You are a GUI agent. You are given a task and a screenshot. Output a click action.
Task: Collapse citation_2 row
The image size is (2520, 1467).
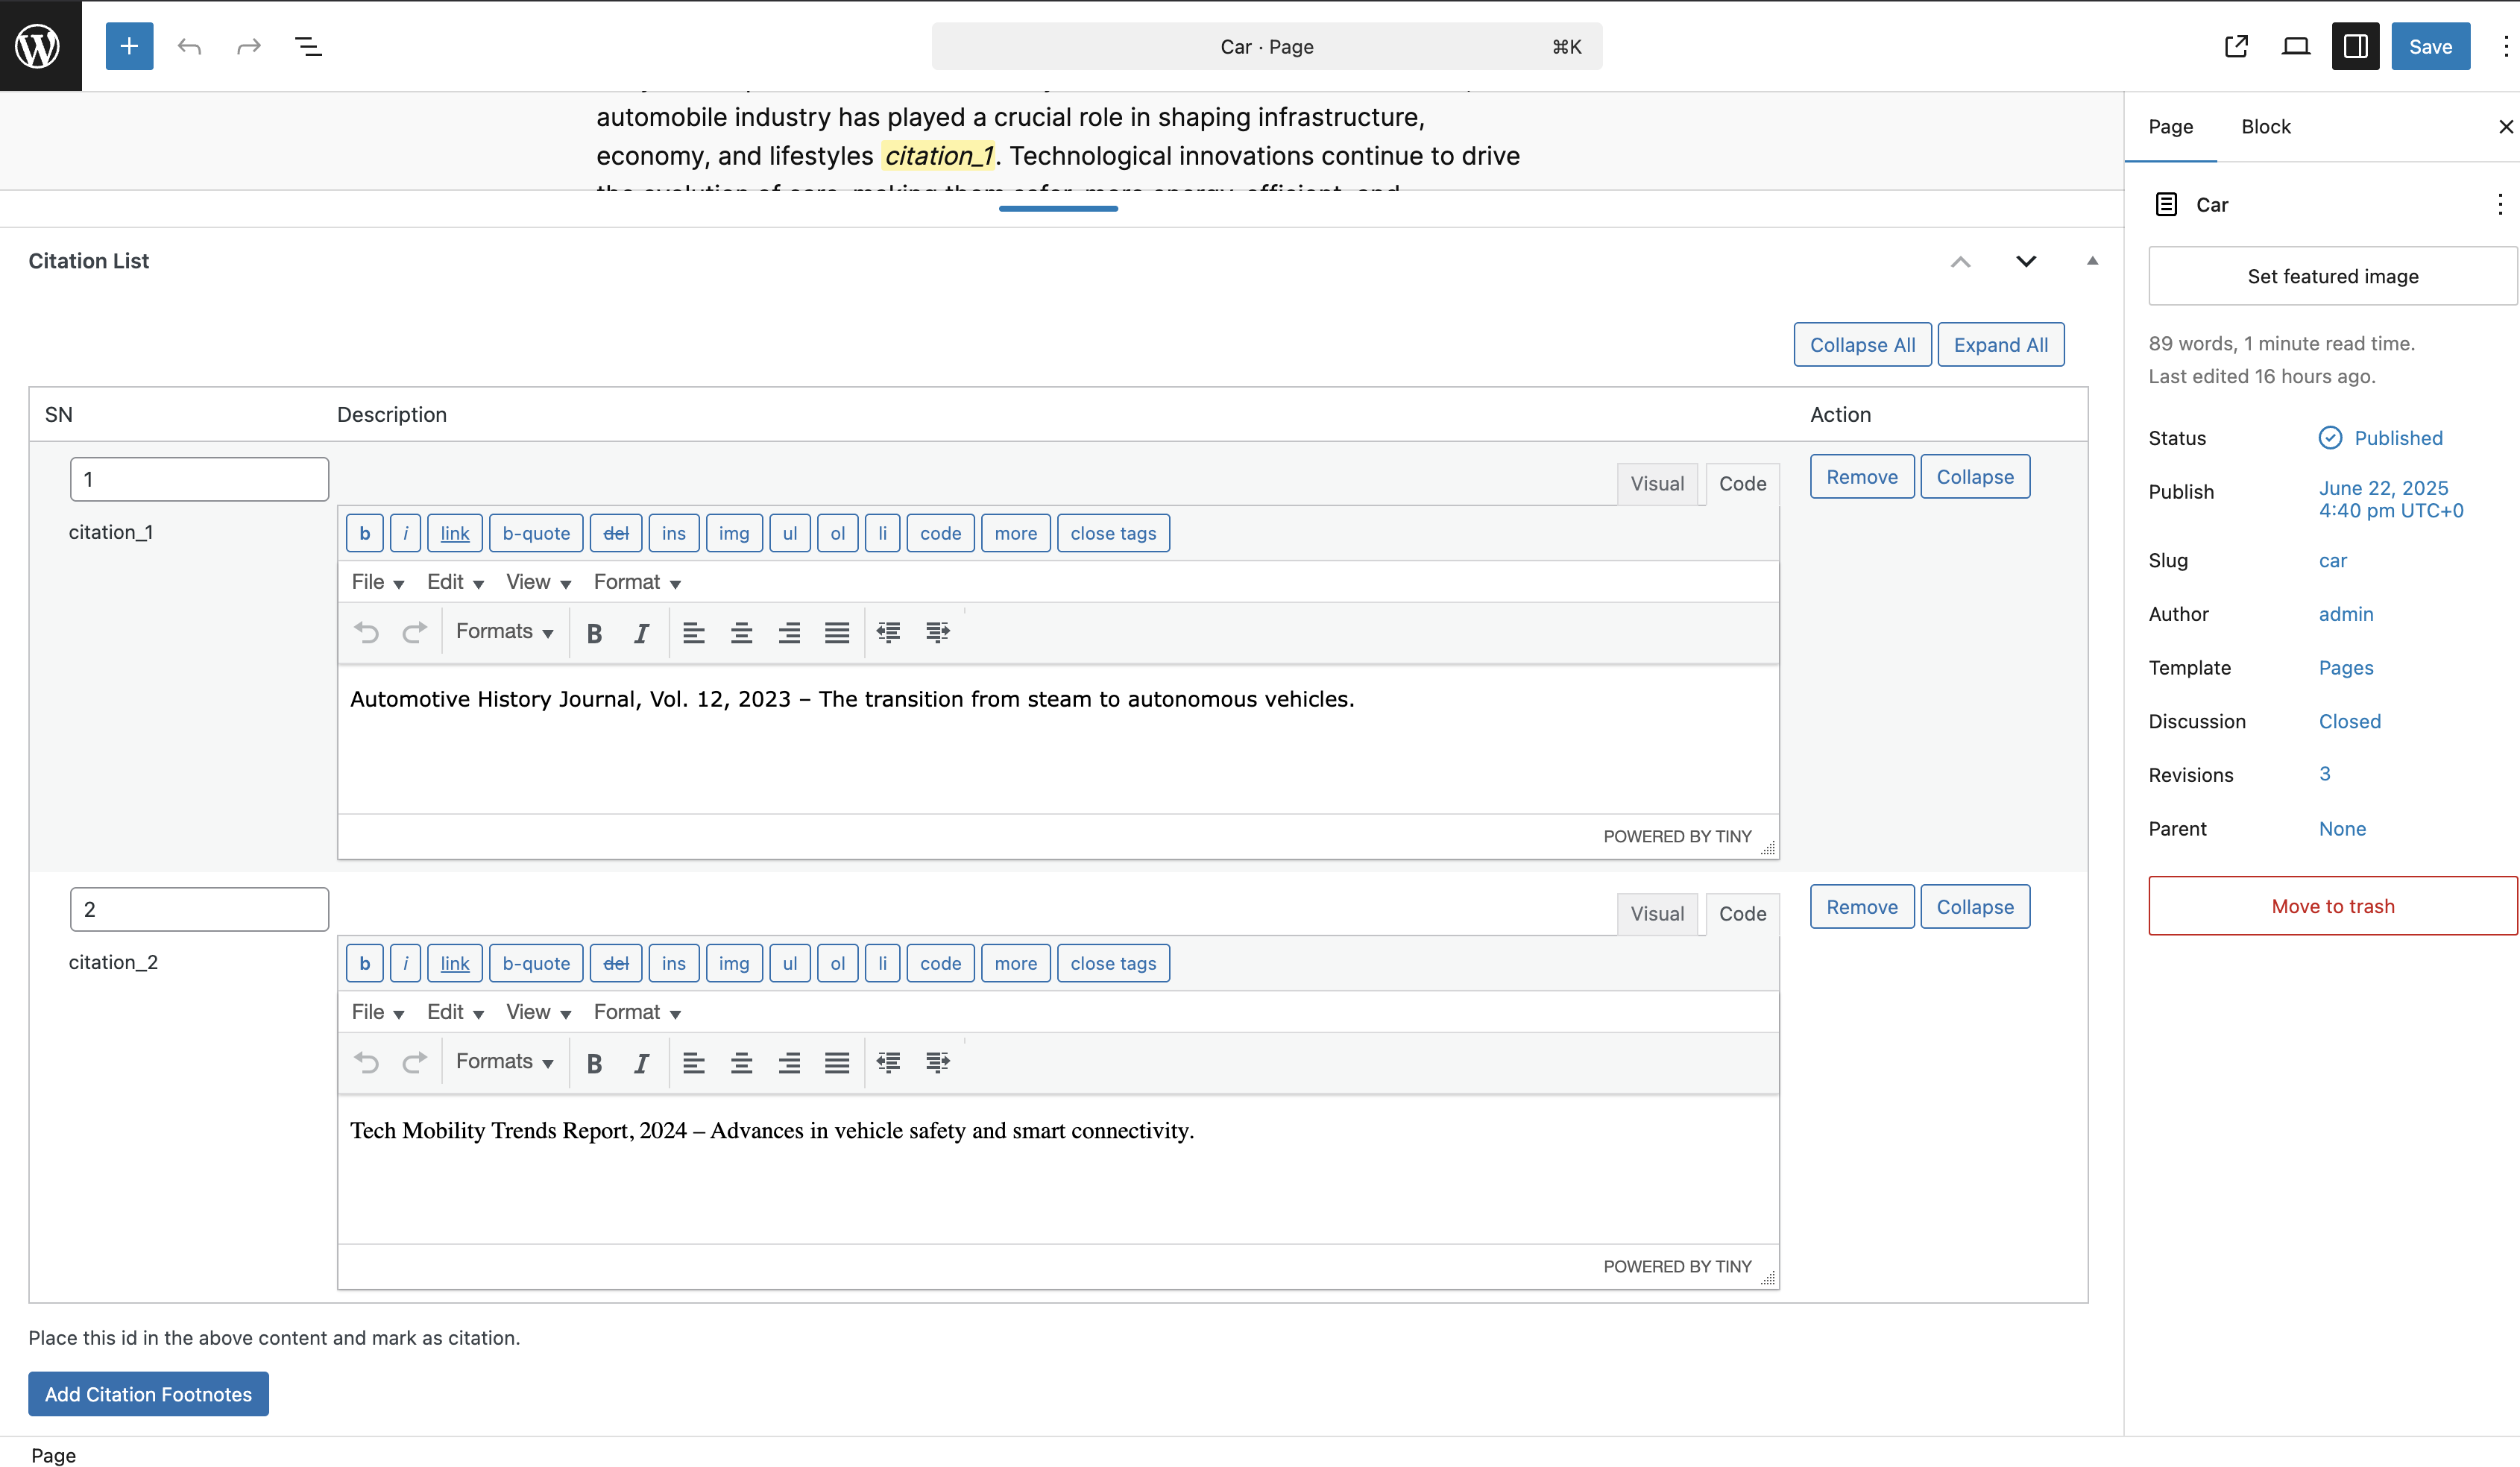click(1974, 907)
